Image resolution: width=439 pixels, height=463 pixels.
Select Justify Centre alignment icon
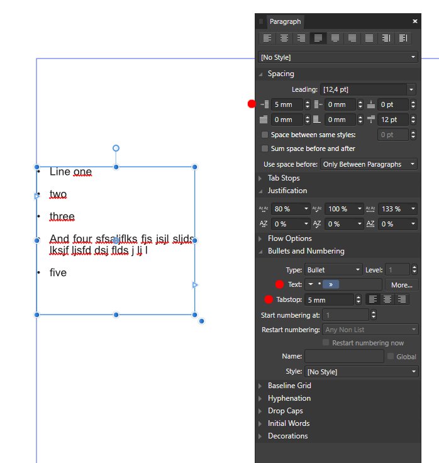(335, 38)
